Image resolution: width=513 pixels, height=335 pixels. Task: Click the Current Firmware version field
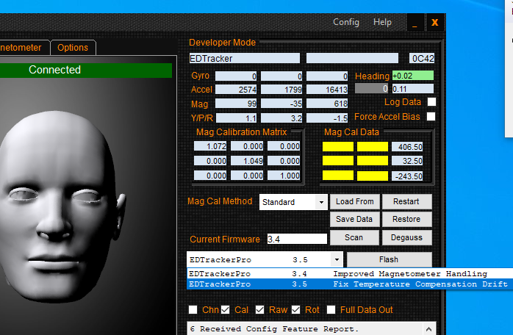pyautogui.click(x=296, y=239)
